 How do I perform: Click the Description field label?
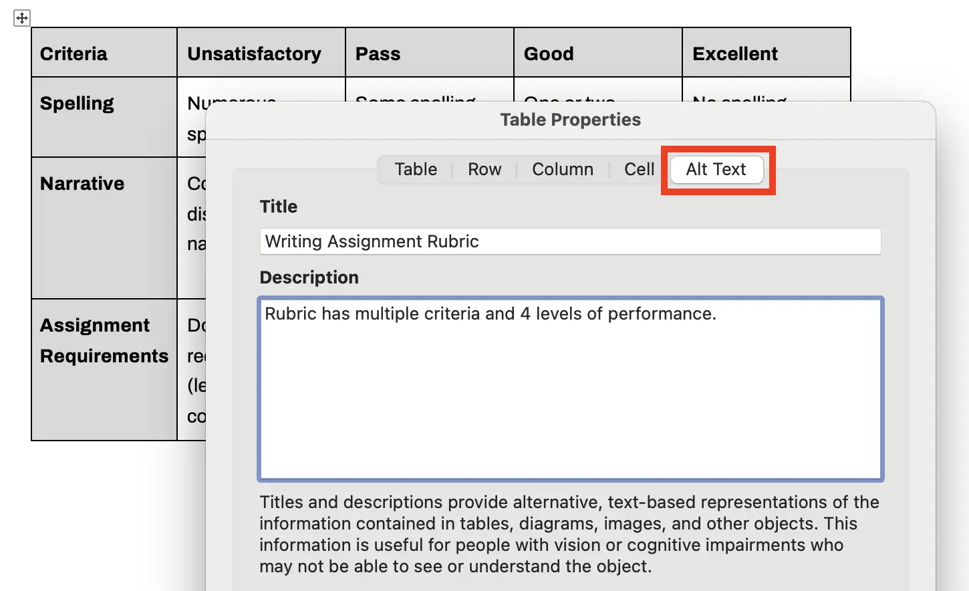coord(309,277)
